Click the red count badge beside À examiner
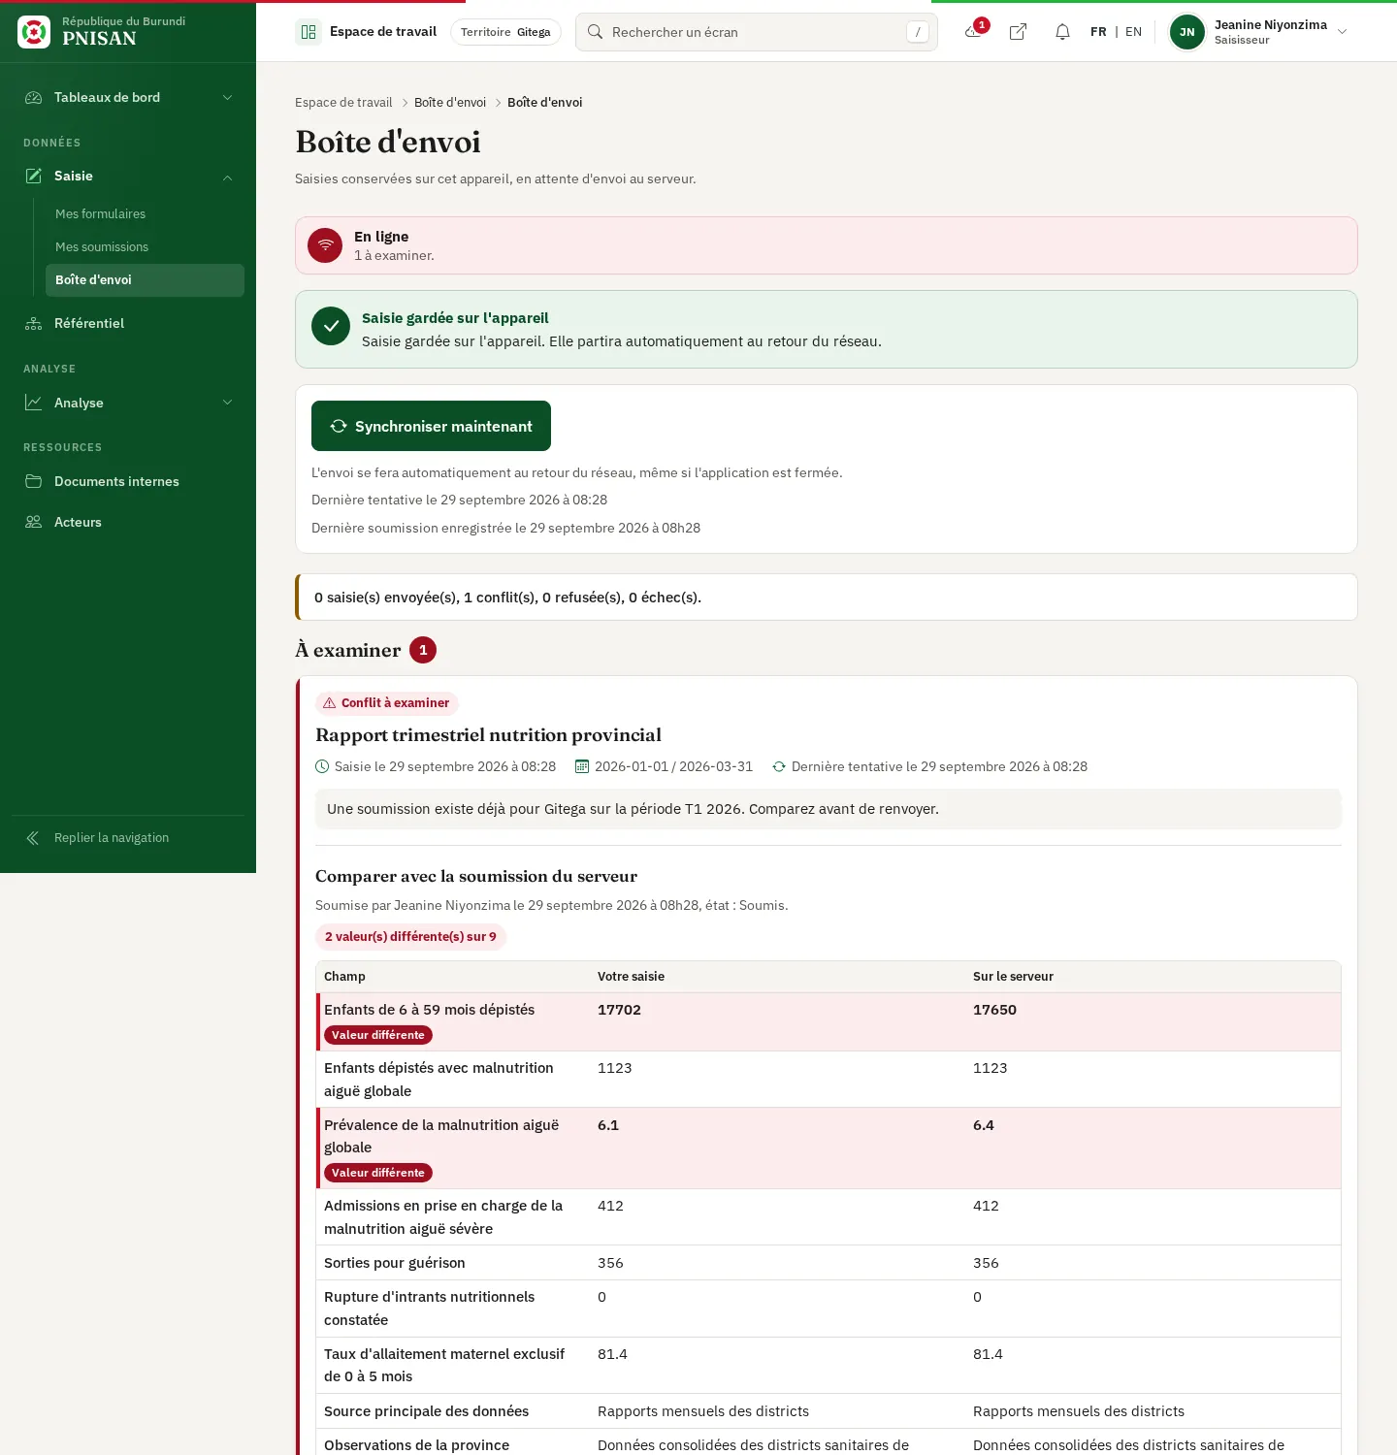Image resolution: width=1397 pixels, height=1455 pixels. tap(423, 650)
